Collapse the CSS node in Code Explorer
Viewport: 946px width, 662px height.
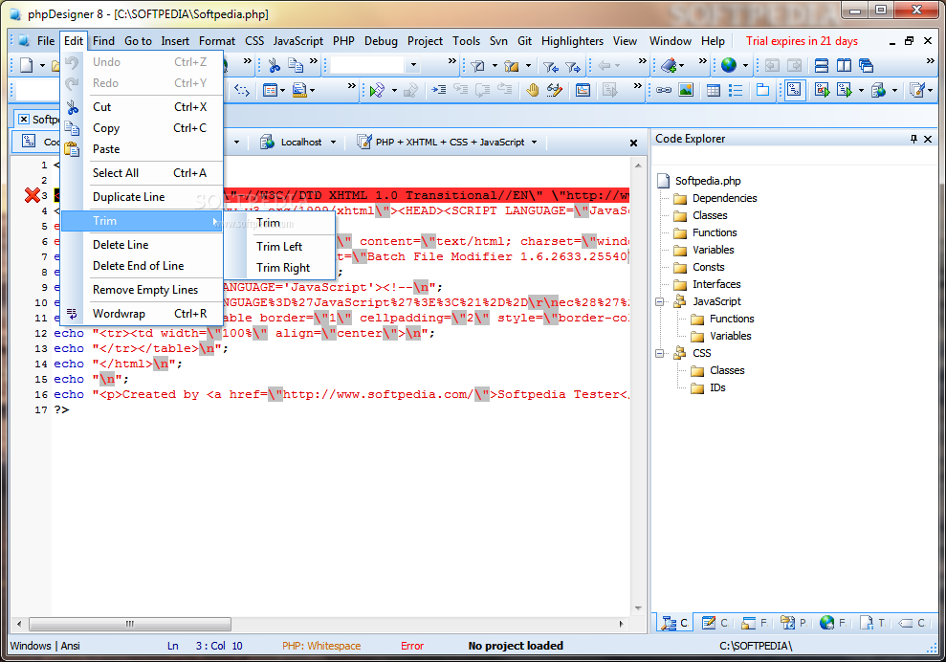(x=660, y=353)
